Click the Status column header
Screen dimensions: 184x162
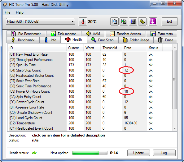tap(155, 48)
